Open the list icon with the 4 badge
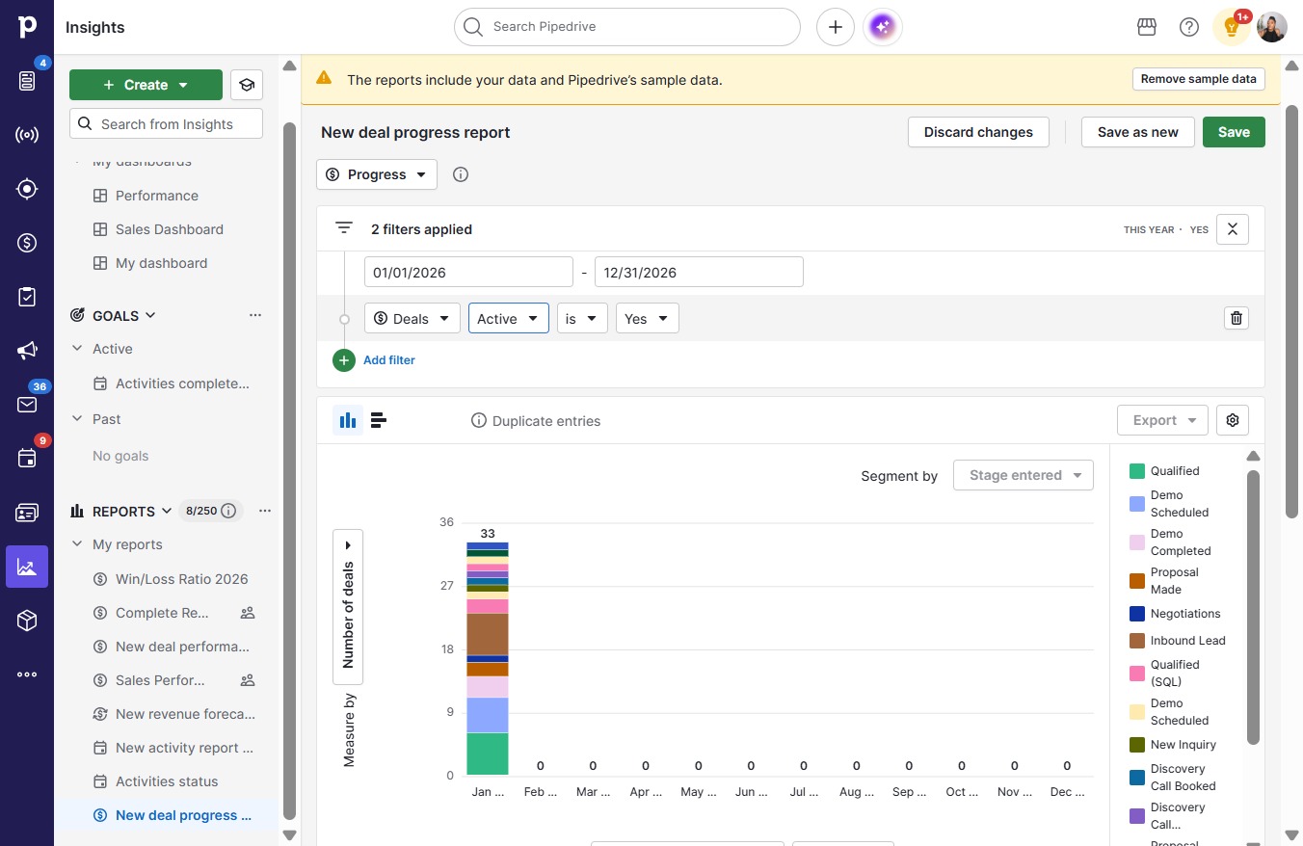This screenshot has height=846, width=1303. tap(27, 81)
